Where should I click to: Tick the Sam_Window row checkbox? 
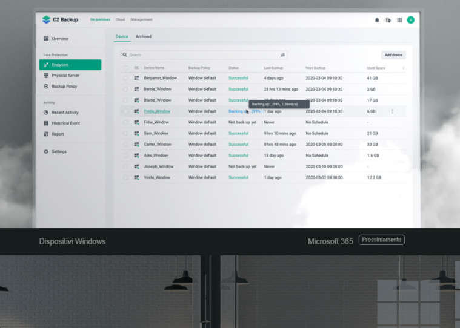pos(126,133)
